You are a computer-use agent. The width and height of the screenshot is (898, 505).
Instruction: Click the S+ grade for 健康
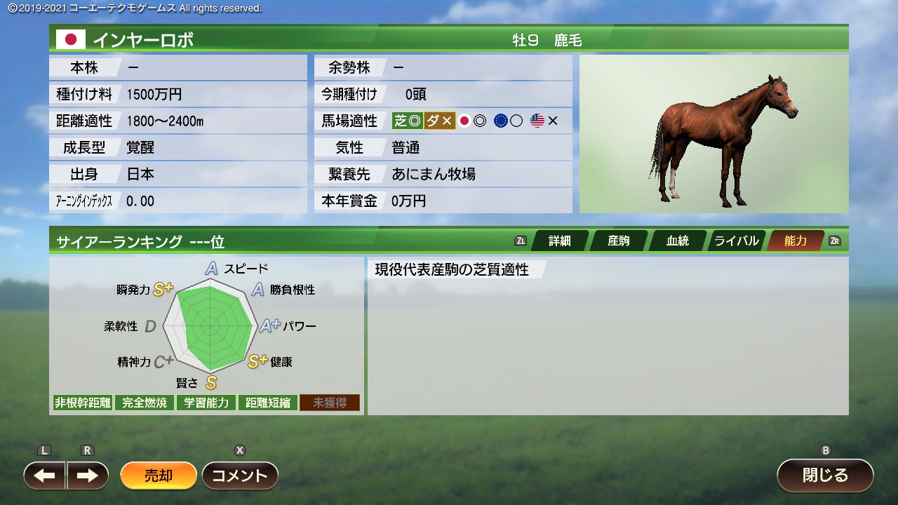tap(258, 361)
